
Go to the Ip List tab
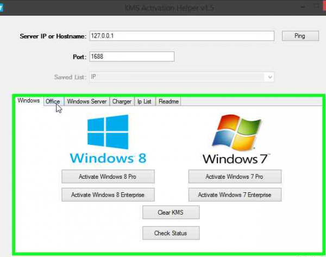[x=145, y=102]
